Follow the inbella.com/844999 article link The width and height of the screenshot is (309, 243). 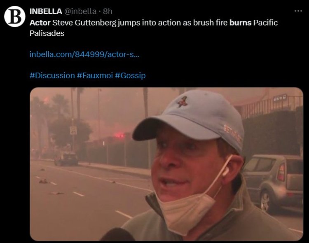tap(84, 54)
